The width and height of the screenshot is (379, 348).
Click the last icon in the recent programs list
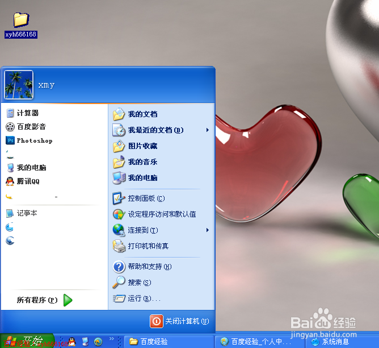click(x=10, y=241)
